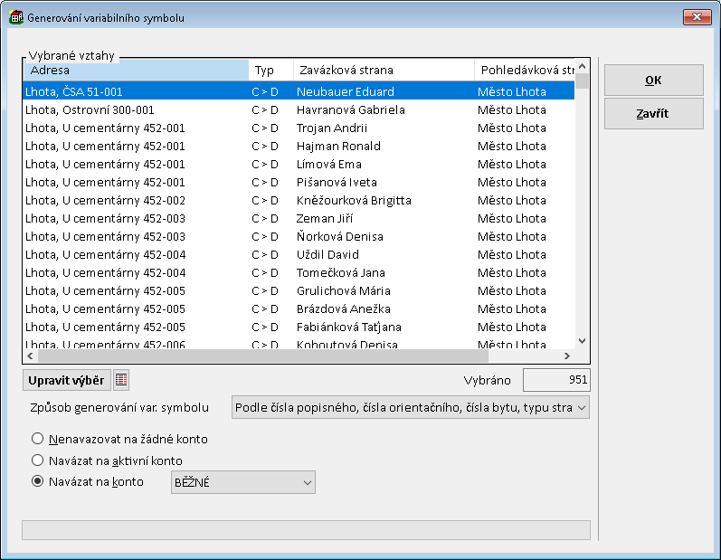This screenshot has width=721, height=560.
Task: Select Nenavazovat na žádné konto option
Action: (x=38, y=439)
